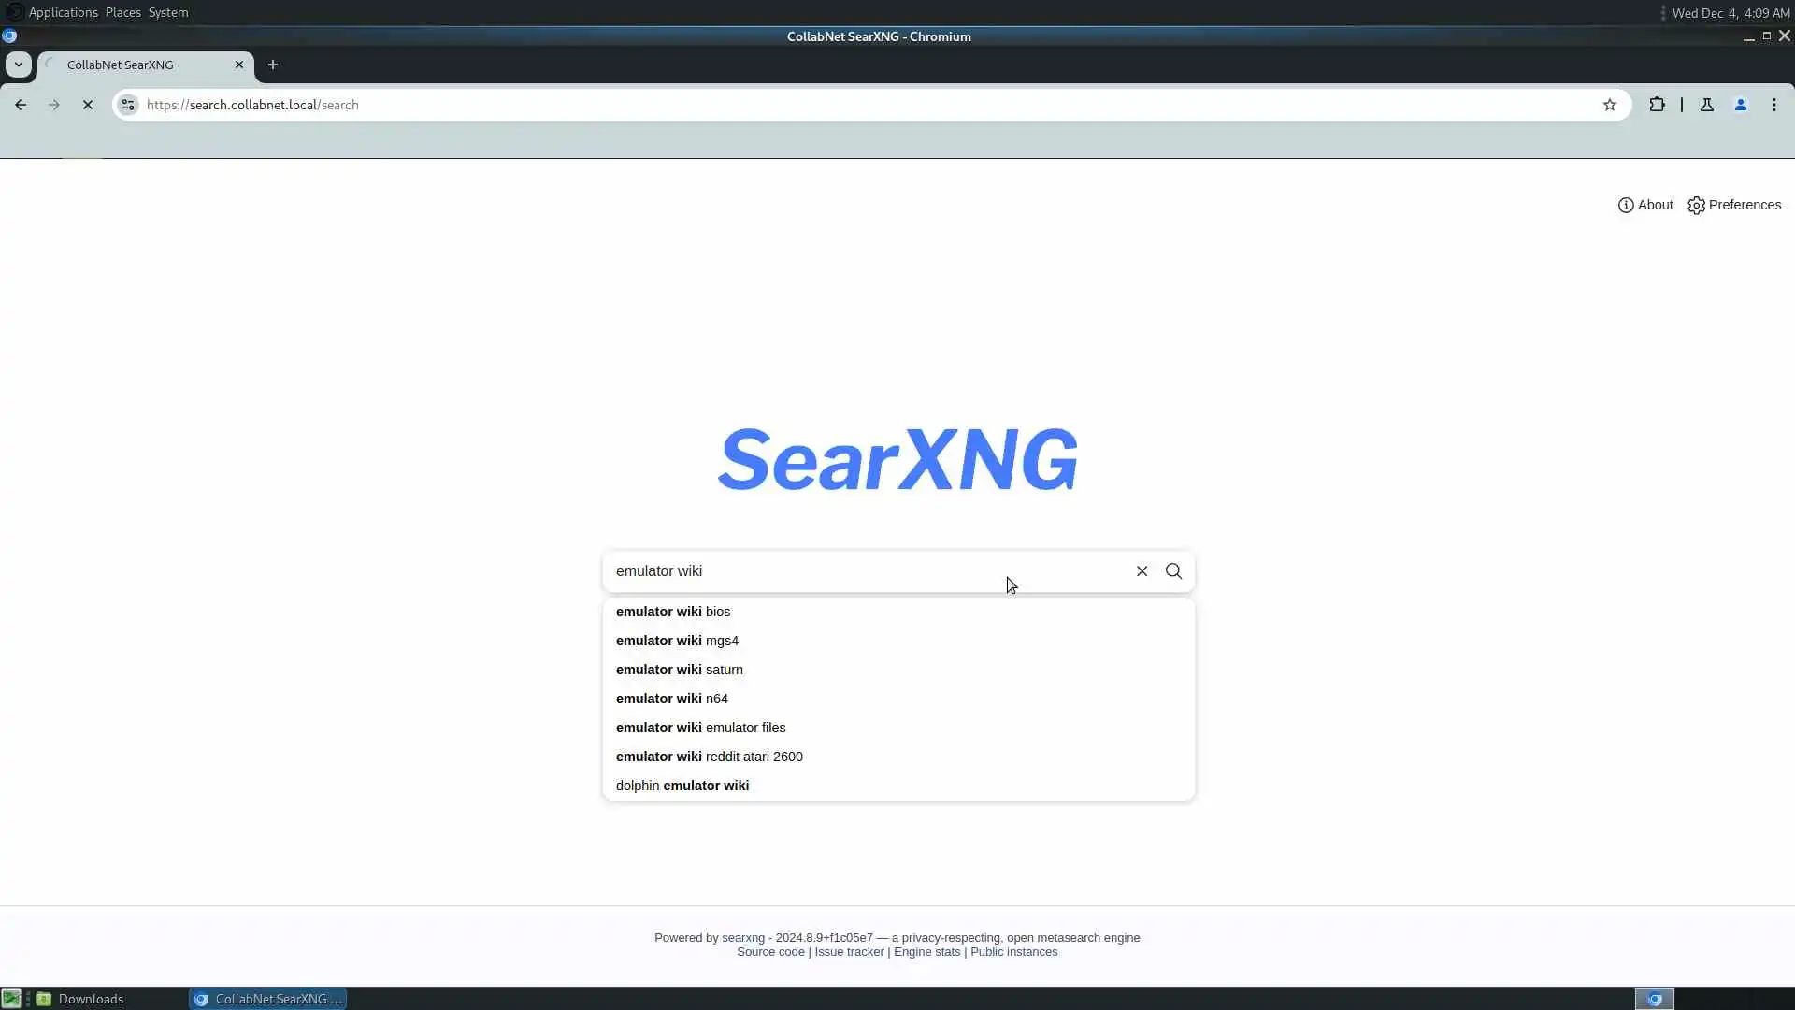Open the Extensions puzzle icon
This screenshot has width=1795, height=1010.
[x=1657, y=105]
